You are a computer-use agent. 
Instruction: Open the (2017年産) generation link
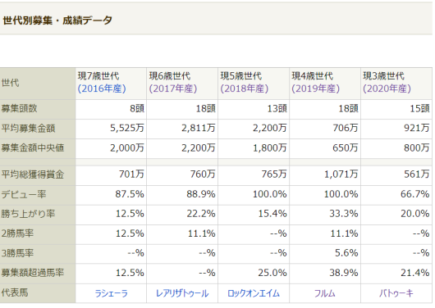coord(173,88)
